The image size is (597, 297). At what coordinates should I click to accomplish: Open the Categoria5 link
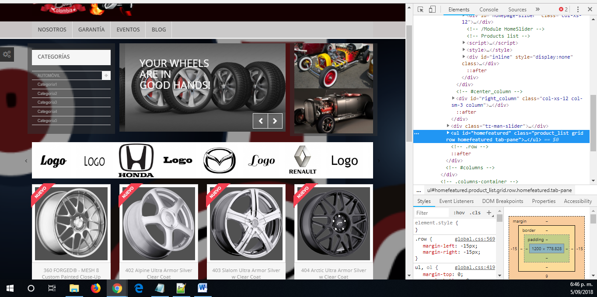click(47, 121)
